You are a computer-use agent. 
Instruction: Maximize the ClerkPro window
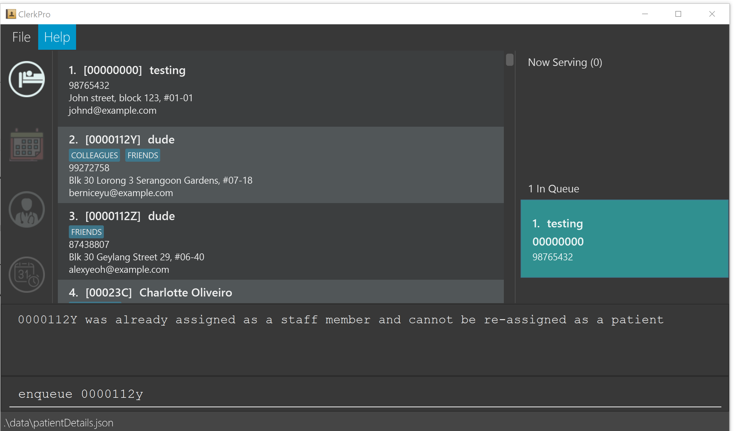(678, 14)
